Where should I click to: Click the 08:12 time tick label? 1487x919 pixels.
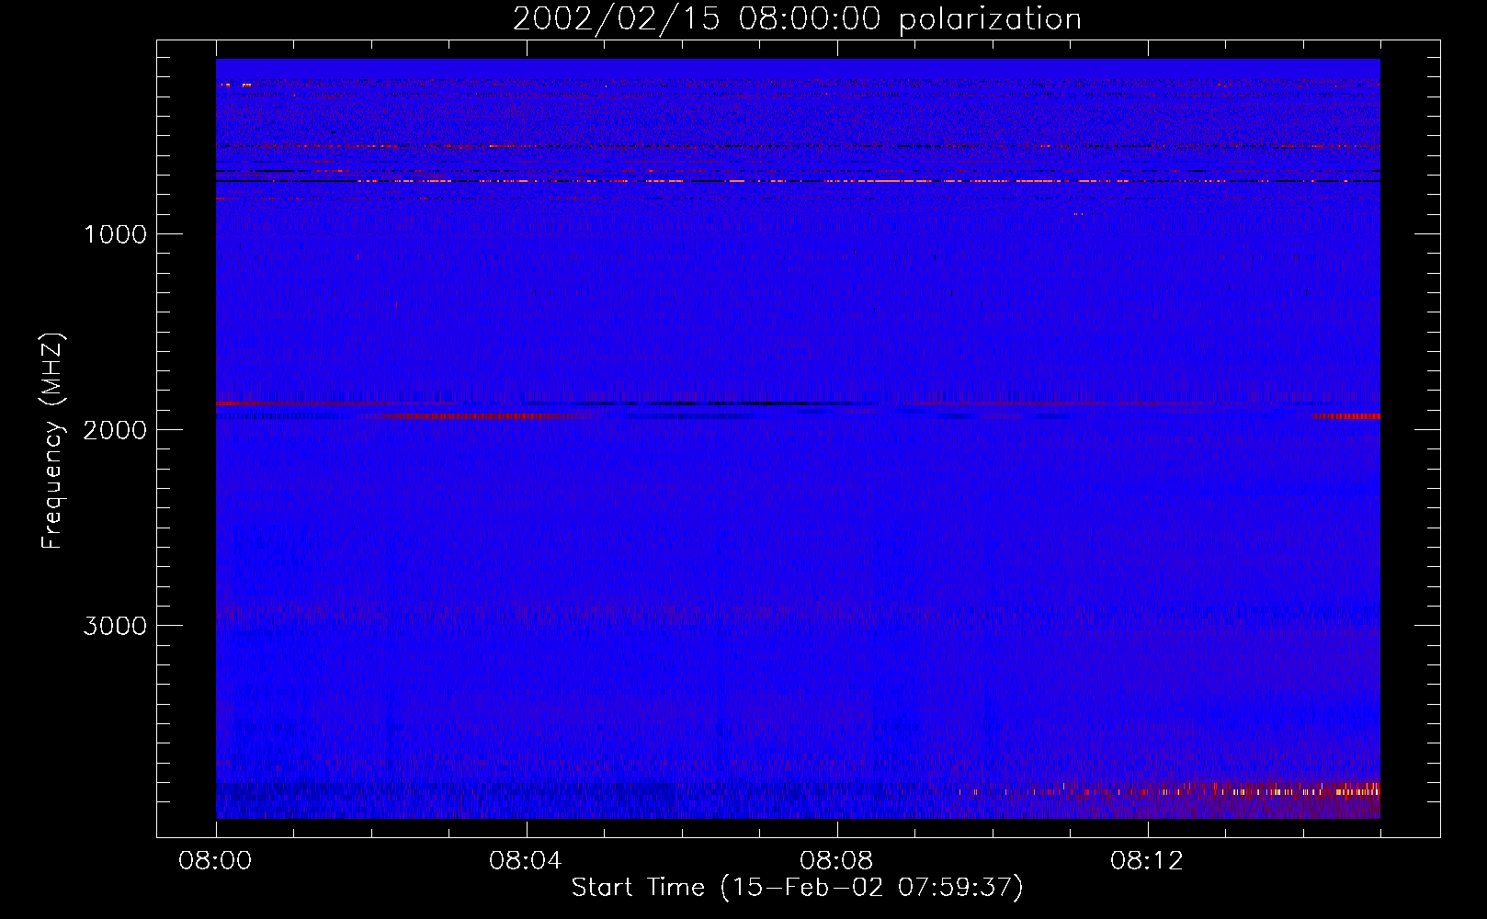pos(1147,861)
